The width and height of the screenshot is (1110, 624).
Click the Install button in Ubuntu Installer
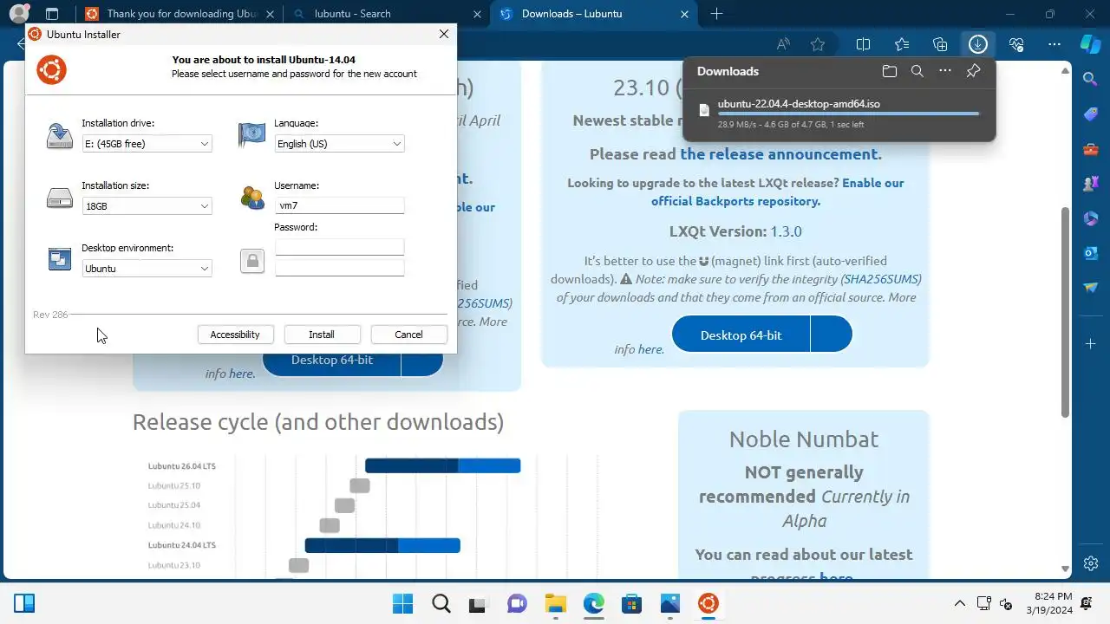point(322,335)
